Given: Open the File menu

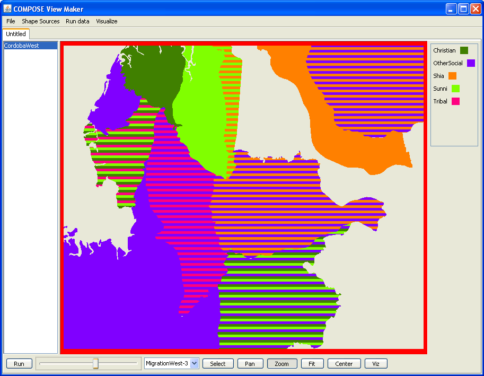Looking at the screenshot, I should (11, 21).
